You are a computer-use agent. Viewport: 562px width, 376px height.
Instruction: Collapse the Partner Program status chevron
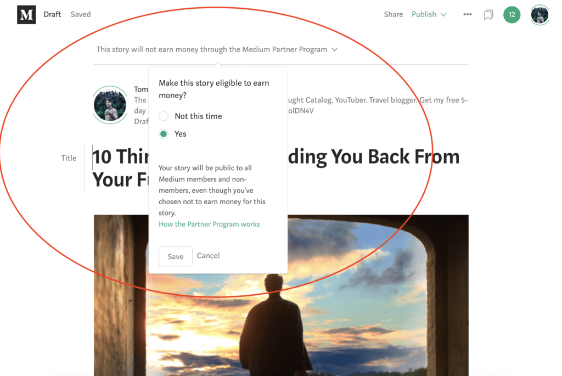pyautogui.click(x=334, y=49)
